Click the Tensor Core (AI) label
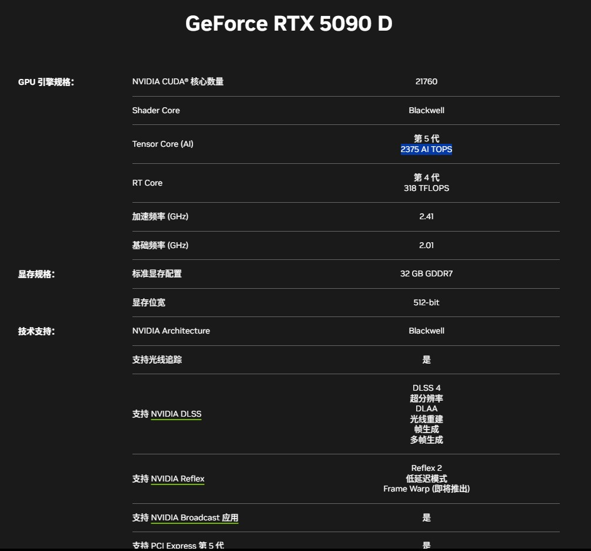This screenshot has width=591, height=551. tap(162, 144)
